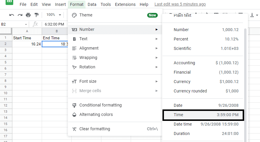Click the vertical align icon in toolbar
This screenshot has width=260, height=142.
click(252, 15)
